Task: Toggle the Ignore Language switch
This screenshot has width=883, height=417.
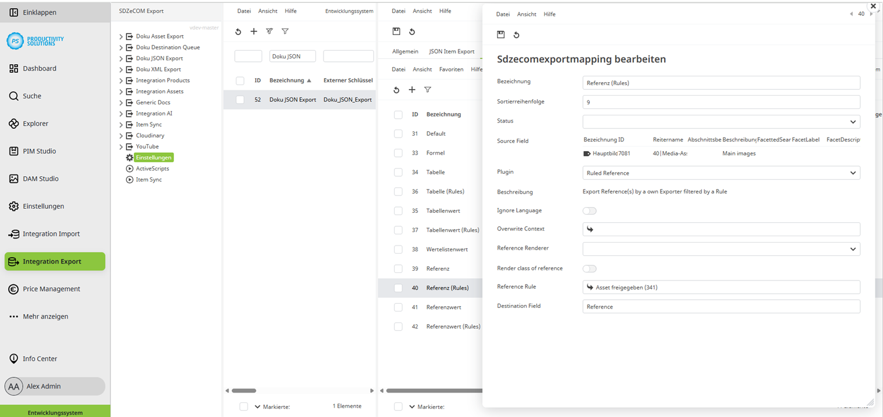Action: 589,211
